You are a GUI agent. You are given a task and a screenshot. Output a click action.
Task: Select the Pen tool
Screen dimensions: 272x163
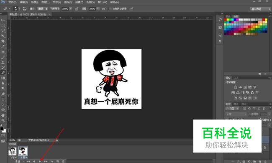(3, 94)
